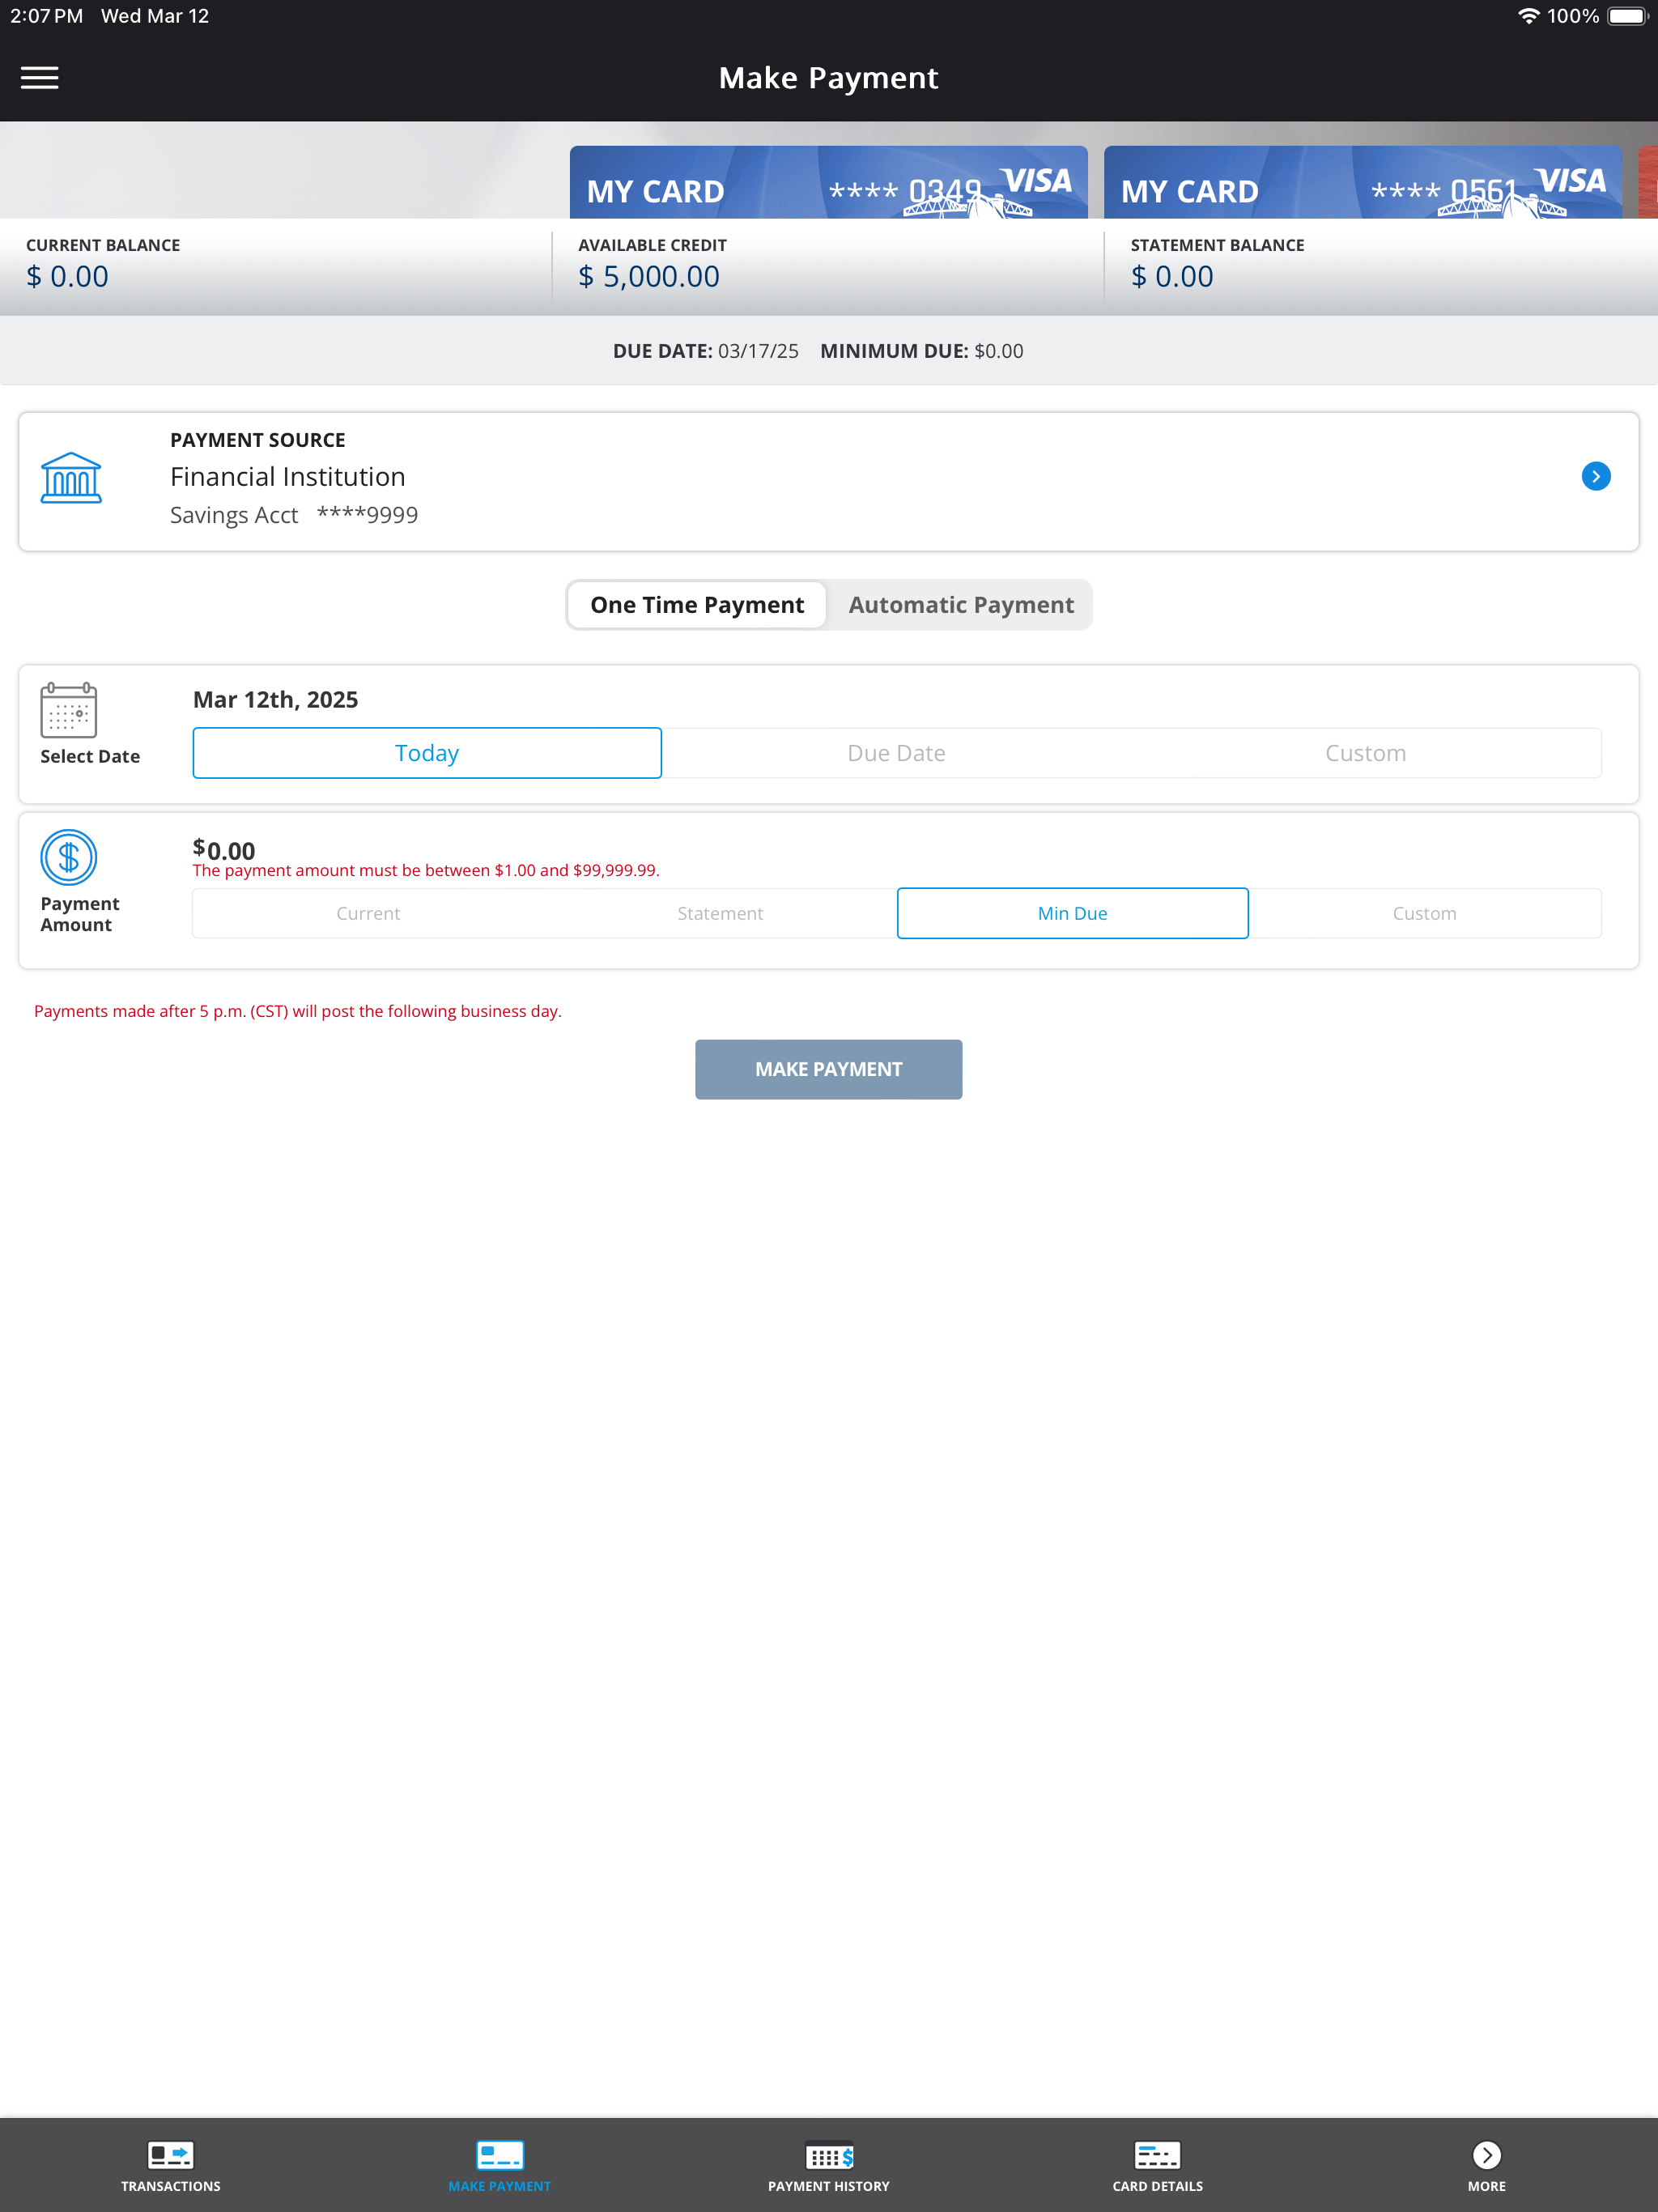
Task: Tap the 5 p.m. CST posting notice
Action: 298,1011
